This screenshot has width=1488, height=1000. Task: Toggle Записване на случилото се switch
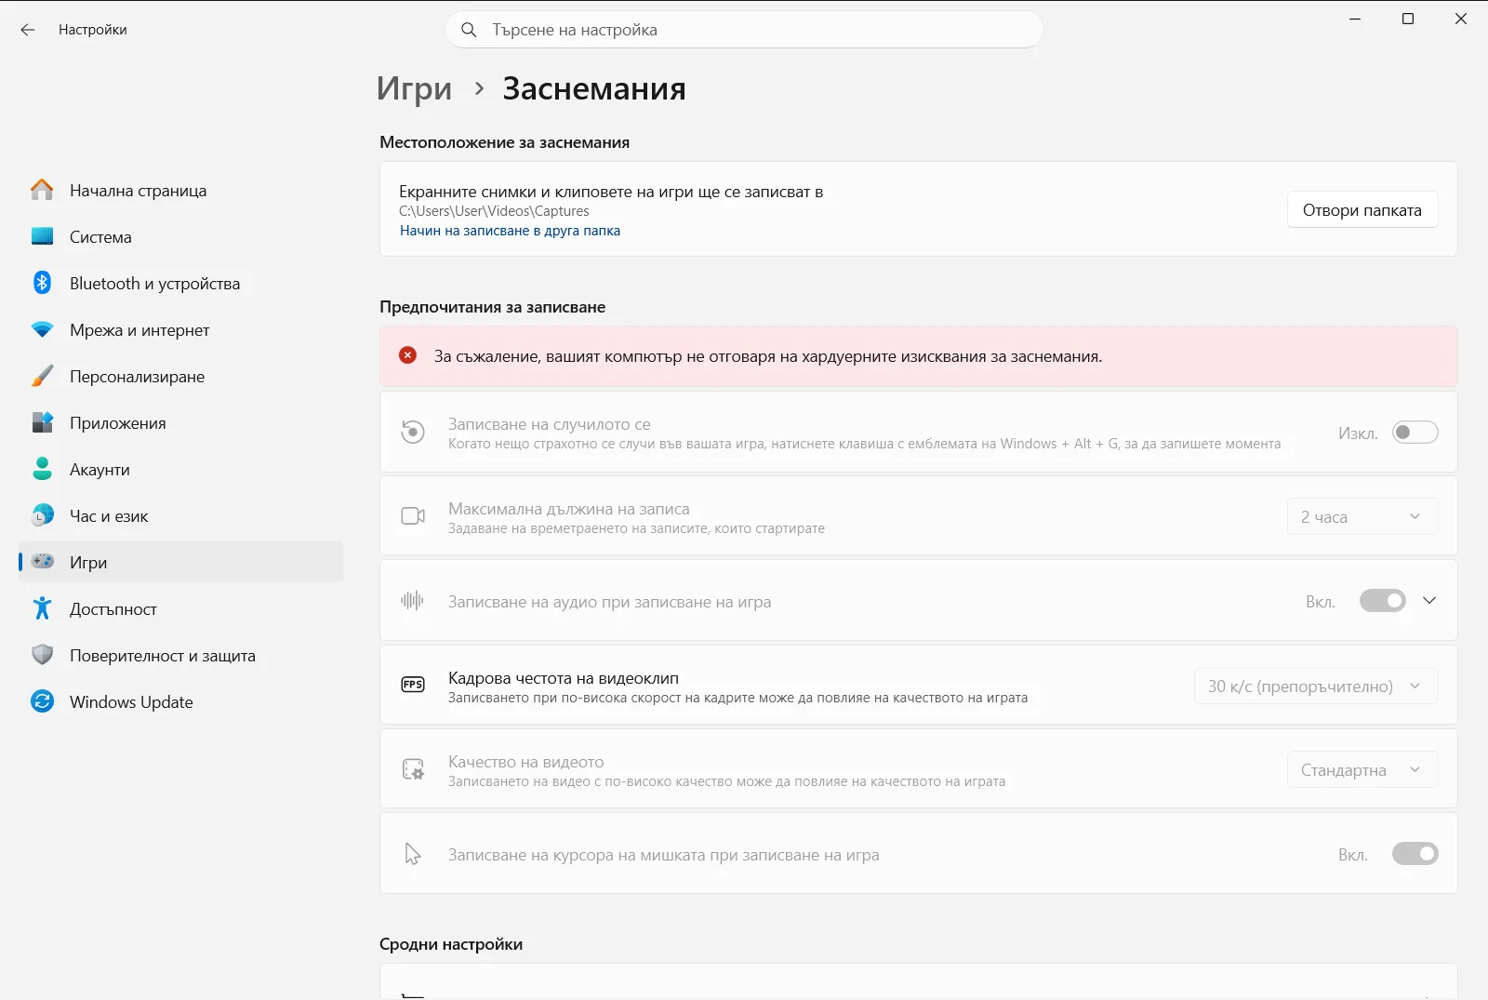coord(1415,433)
